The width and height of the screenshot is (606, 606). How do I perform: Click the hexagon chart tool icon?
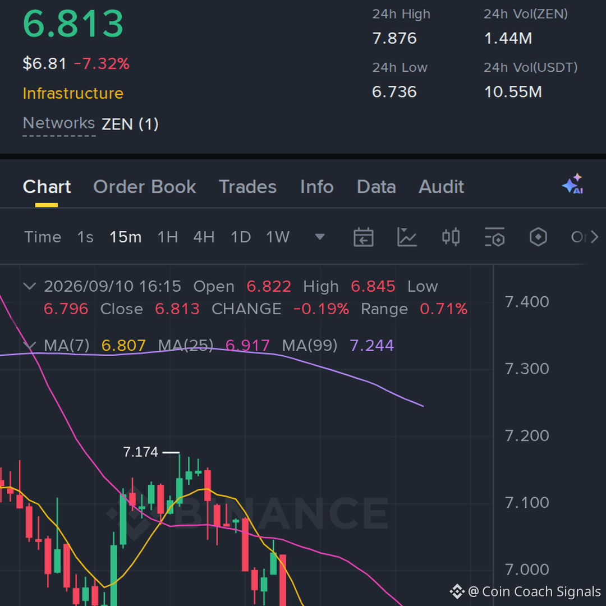(x=538, y=237)
